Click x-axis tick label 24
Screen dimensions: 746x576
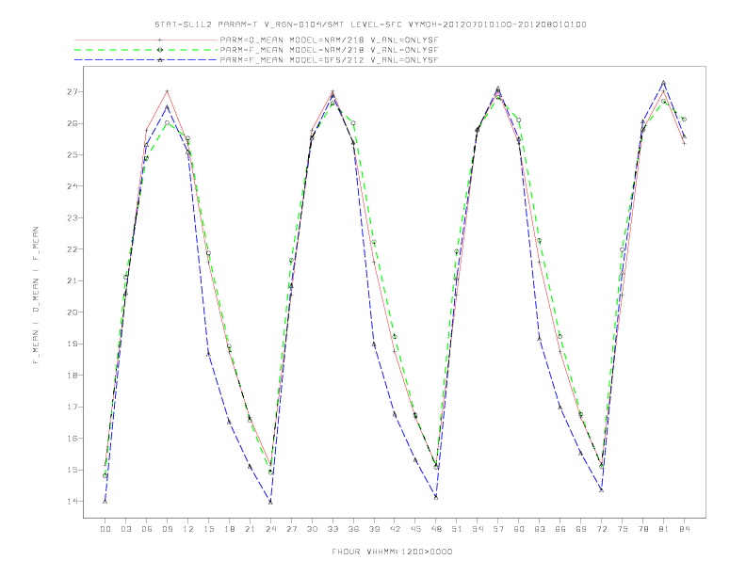pos(270,529)
